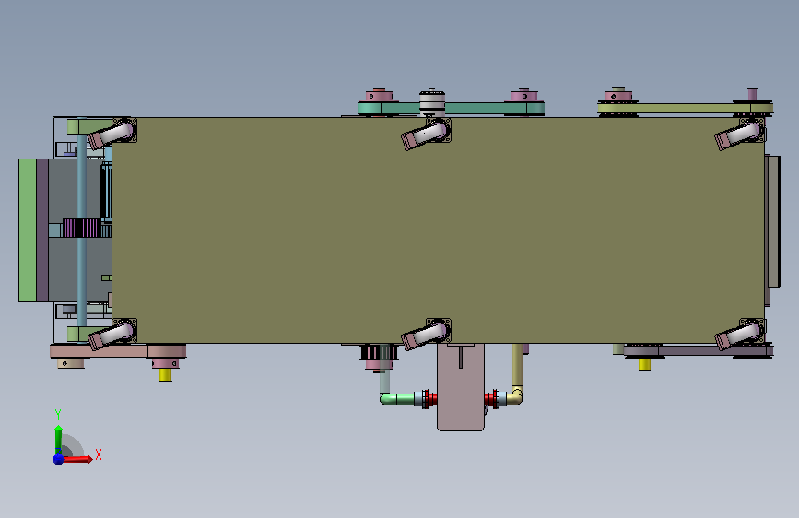Viewport: 799px width, 518px height.
Task: Select the teal belt guard along the top edge
Action: pos(452,108)
